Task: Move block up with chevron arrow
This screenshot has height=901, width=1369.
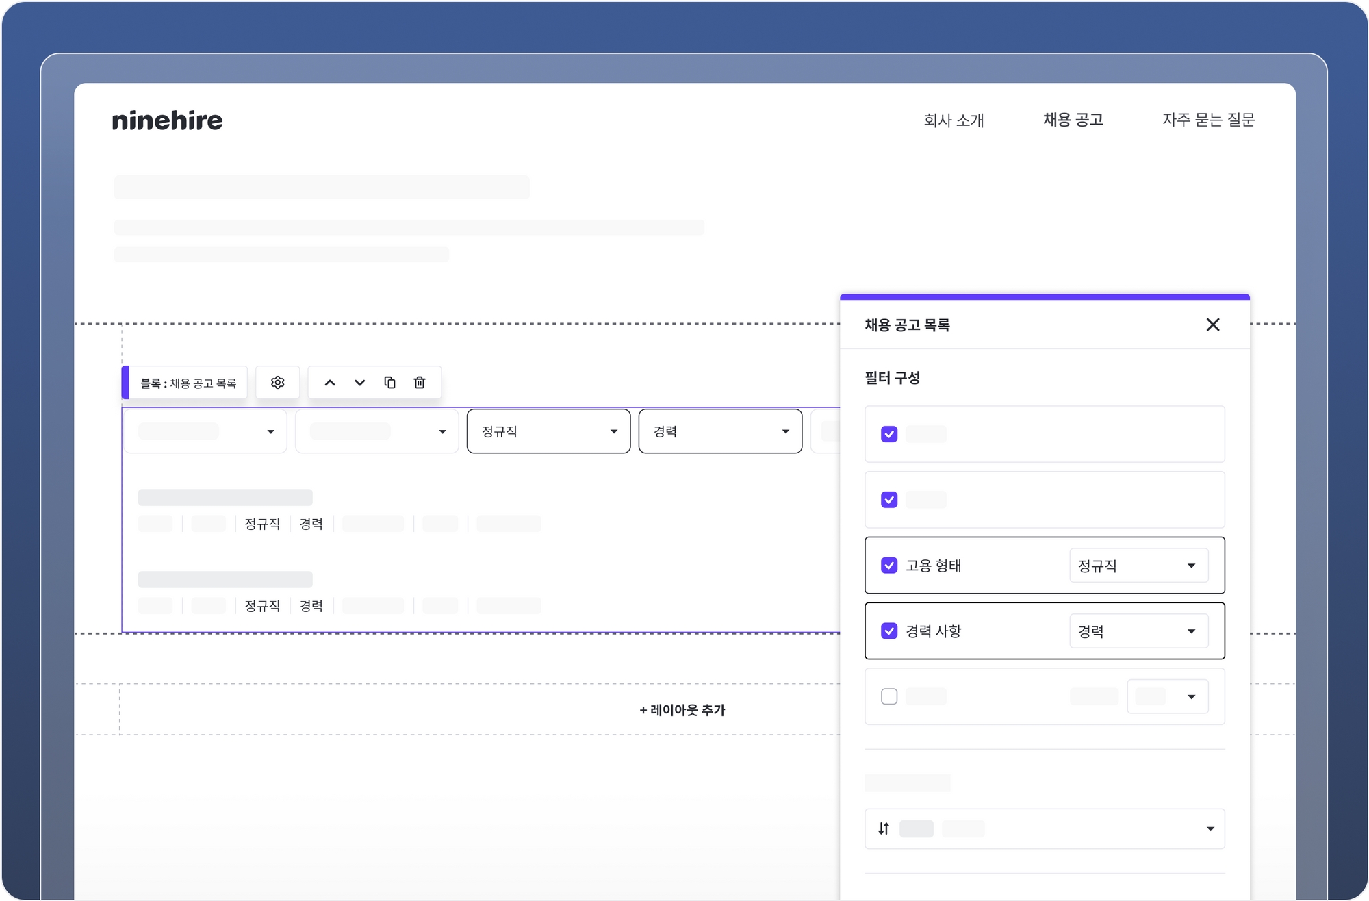Action: click(330, 382)
